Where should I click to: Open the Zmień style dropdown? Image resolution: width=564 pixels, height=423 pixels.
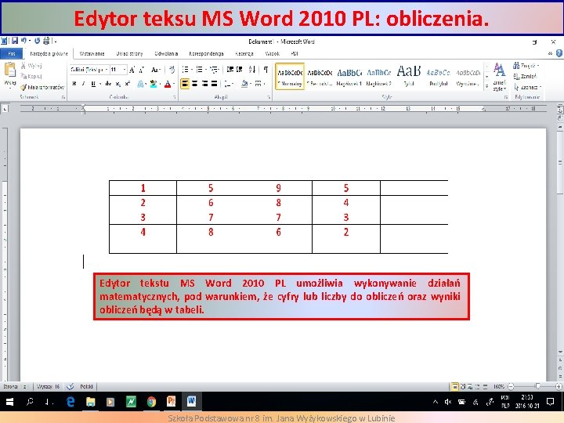499,77
